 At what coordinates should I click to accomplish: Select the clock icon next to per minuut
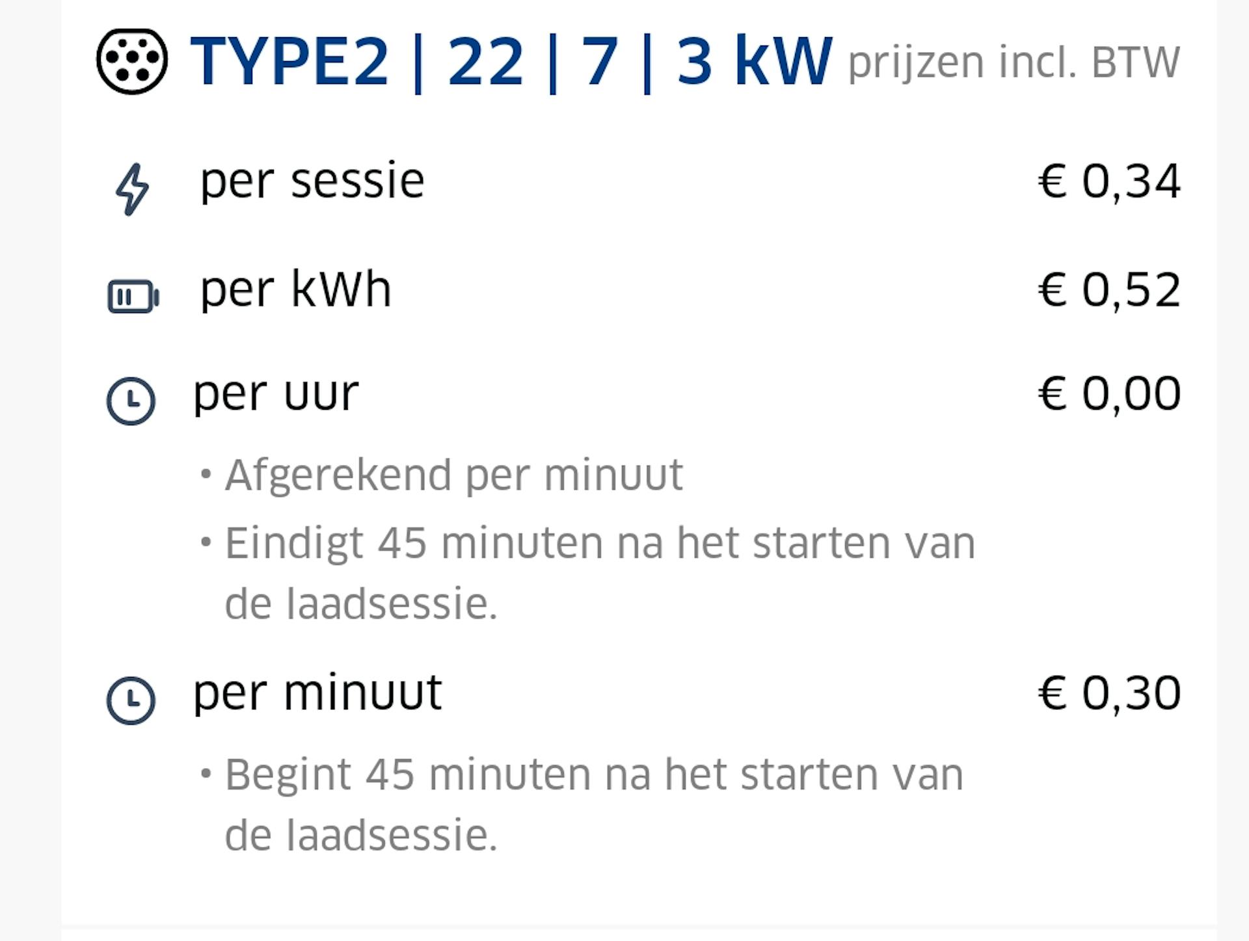(x=131, y=700)
